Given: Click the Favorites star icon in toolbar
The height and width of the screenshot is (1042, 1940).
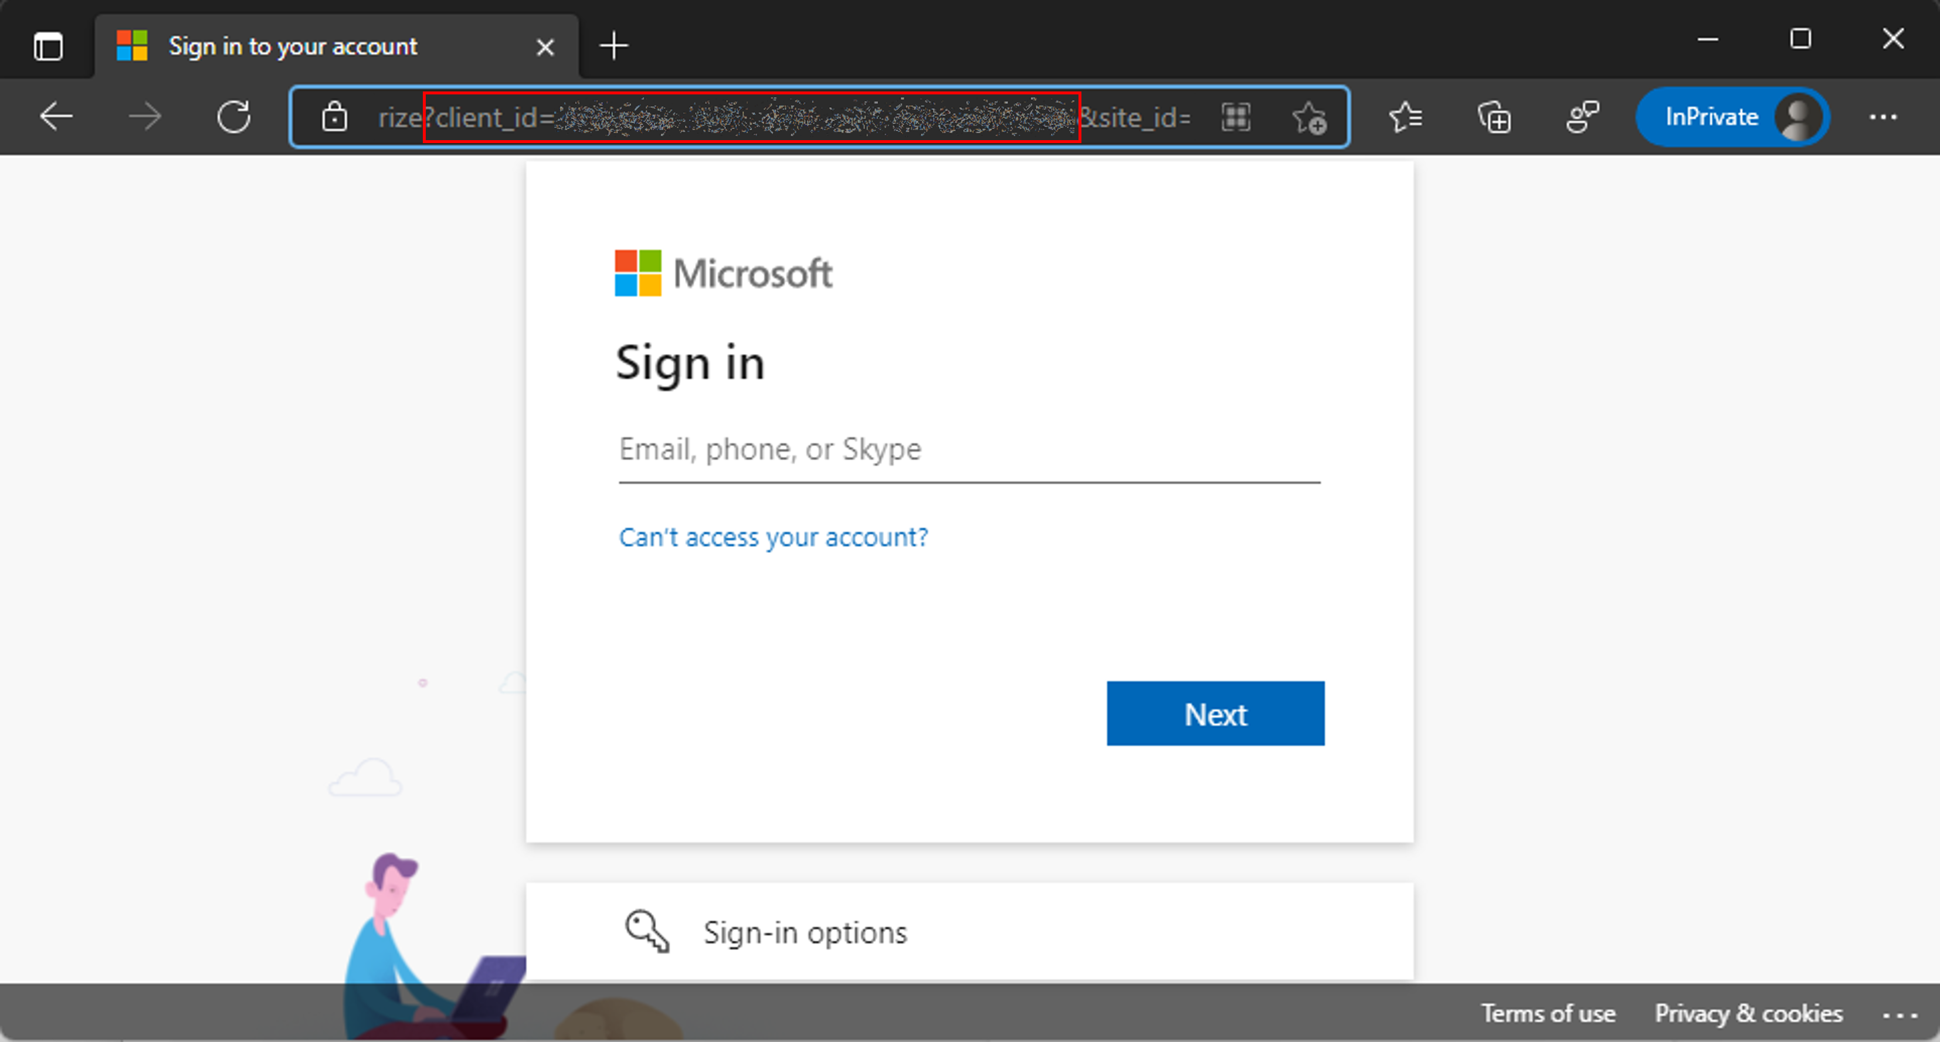Looking at the screenshot, I should tap(1402, 118).
